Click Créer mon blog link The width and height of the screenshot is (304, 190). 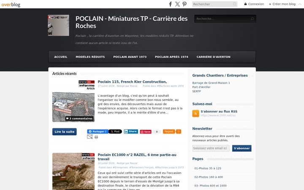point(282,4)
